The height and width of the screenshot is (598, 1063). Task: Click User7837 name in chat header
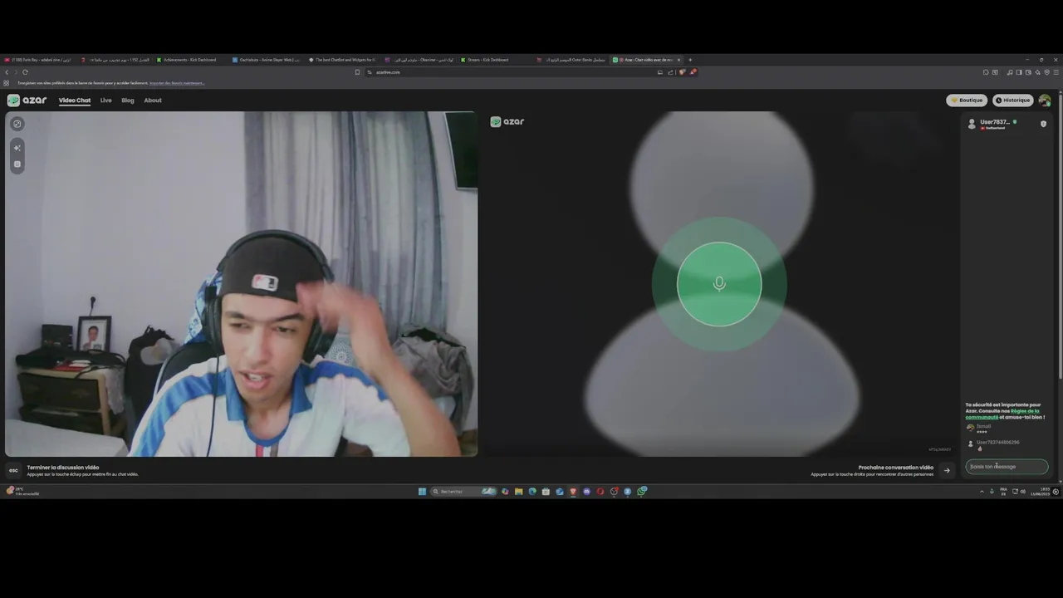(x=995, y=122)
